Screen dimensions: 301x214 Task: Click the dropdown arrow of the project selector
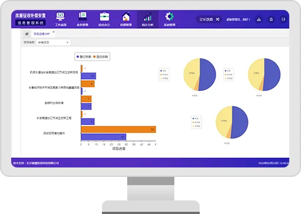[x=67, y=42]
